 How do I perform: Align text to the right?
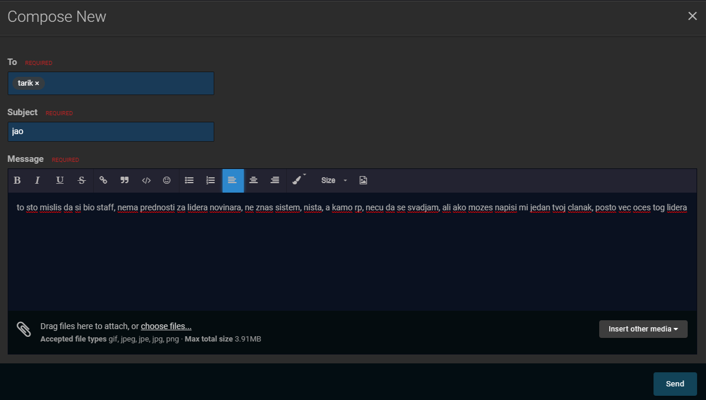[x=274, y=181]
